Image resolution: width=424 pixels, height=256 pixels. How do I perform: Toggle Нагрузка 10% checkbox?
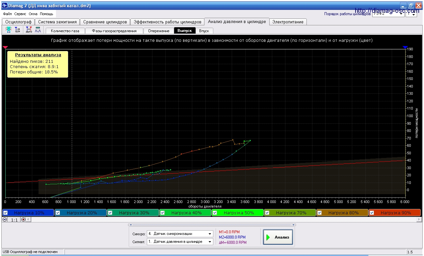tap(5, 213)
